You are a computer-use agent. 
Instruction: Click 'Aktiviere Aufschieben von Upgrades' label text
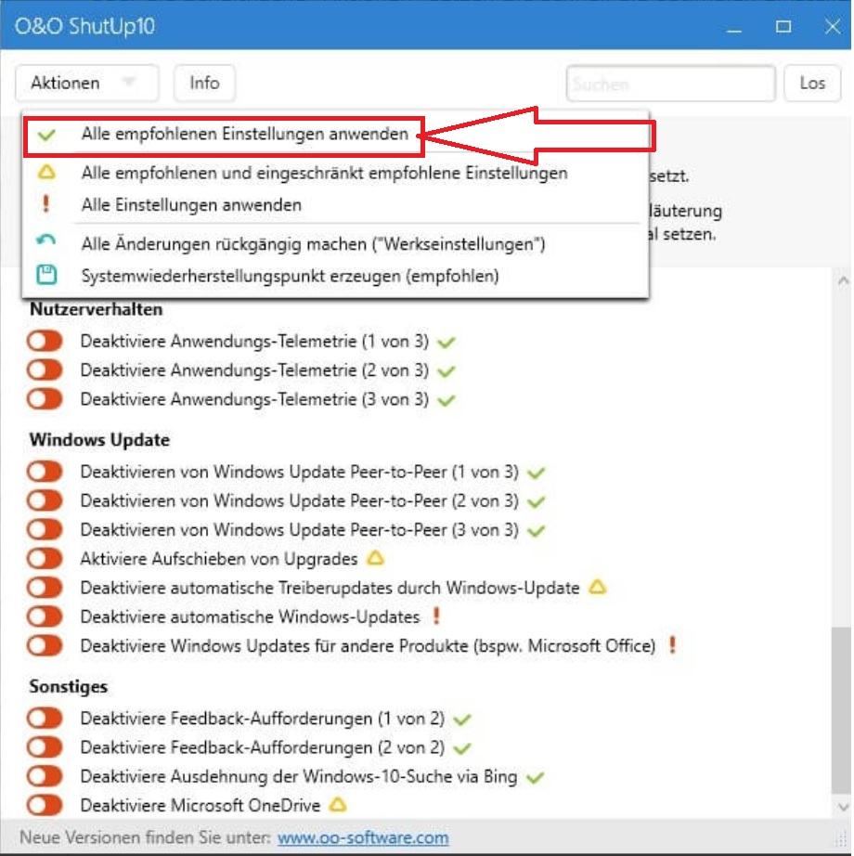click(219, 559)
